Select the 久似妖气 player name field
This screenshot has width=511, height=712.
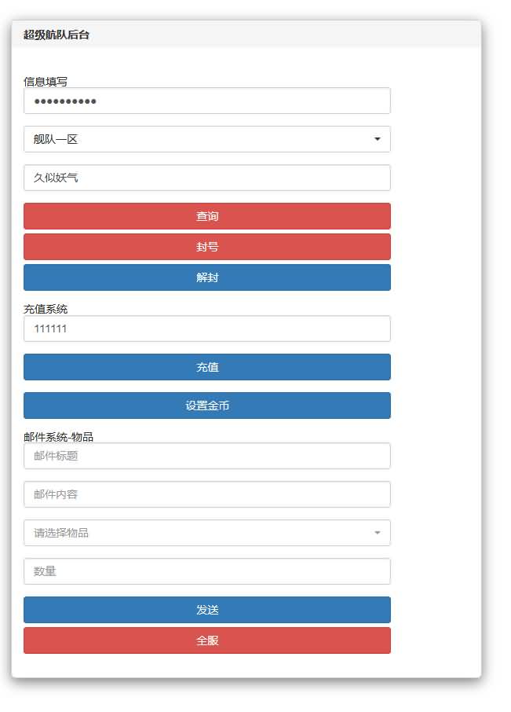click(207, 178)
